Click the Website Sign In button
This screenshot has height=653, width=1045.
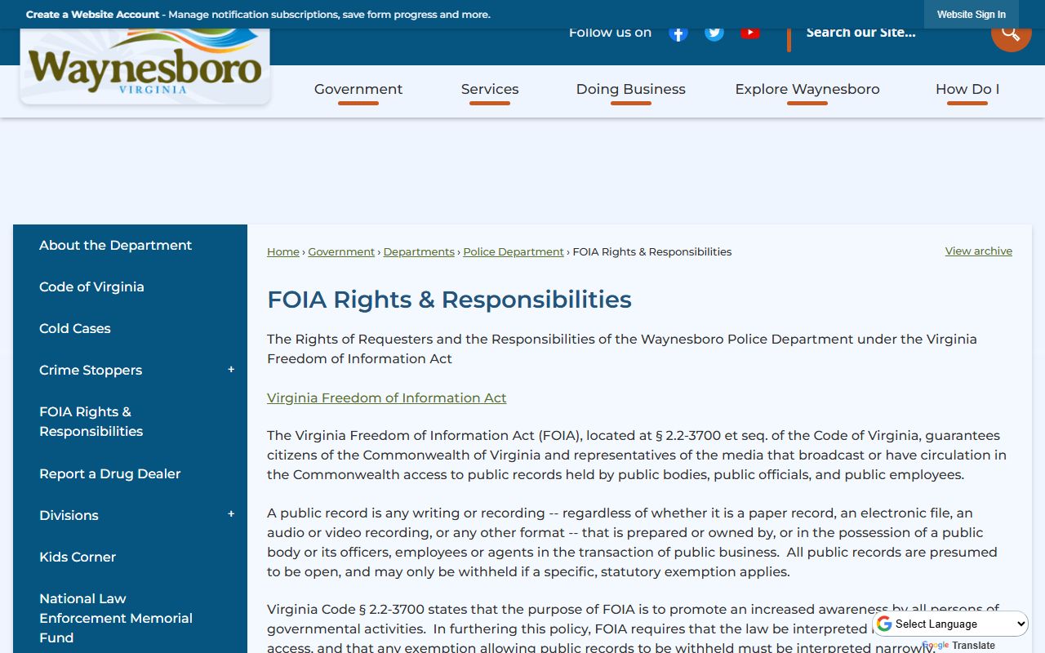click(971, 15)
